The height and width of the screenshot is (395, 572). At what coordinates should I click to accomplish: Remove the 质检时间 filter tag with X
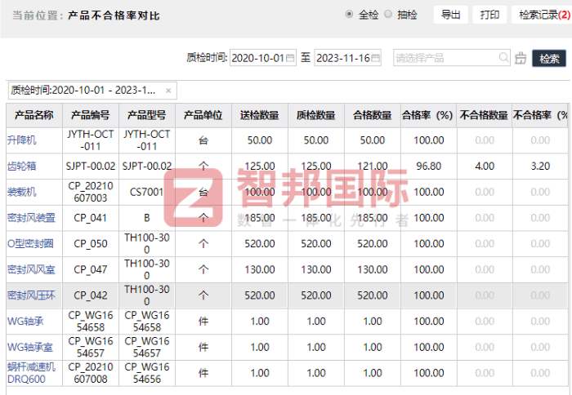tap(168, 91)
